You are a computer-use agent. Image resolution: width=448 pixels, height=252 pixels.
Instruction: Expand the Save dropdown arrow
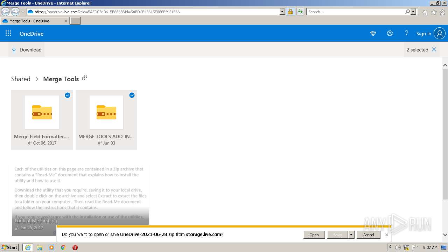pos(351,235)
